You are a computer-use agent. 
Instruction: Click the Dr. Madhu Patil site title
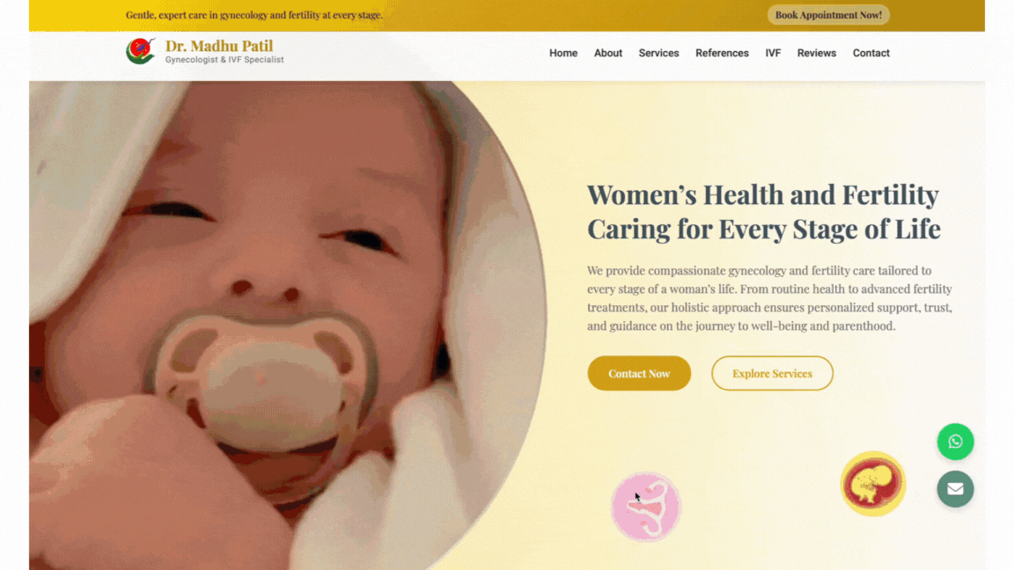[x=219, y=46]
